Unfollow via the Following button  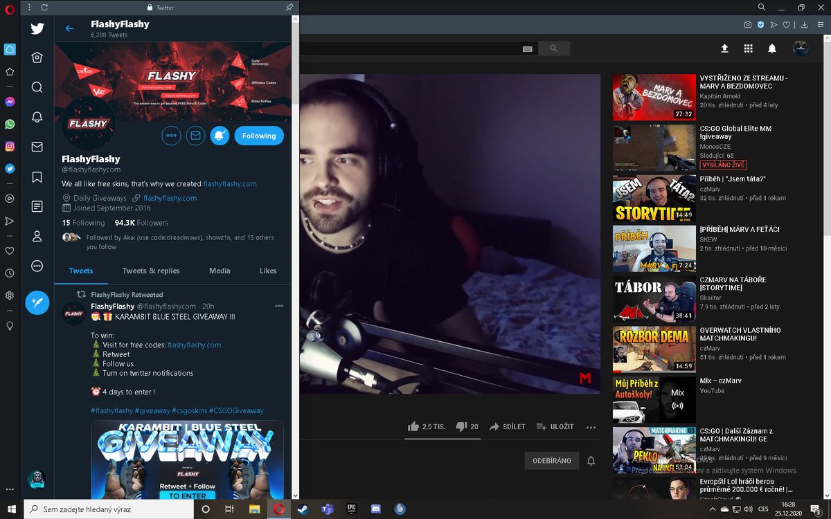[x=259, y=136]
